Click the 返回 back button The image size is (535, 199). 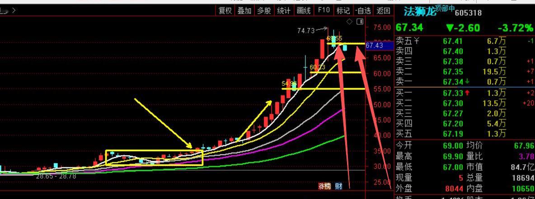pos(383,10)
